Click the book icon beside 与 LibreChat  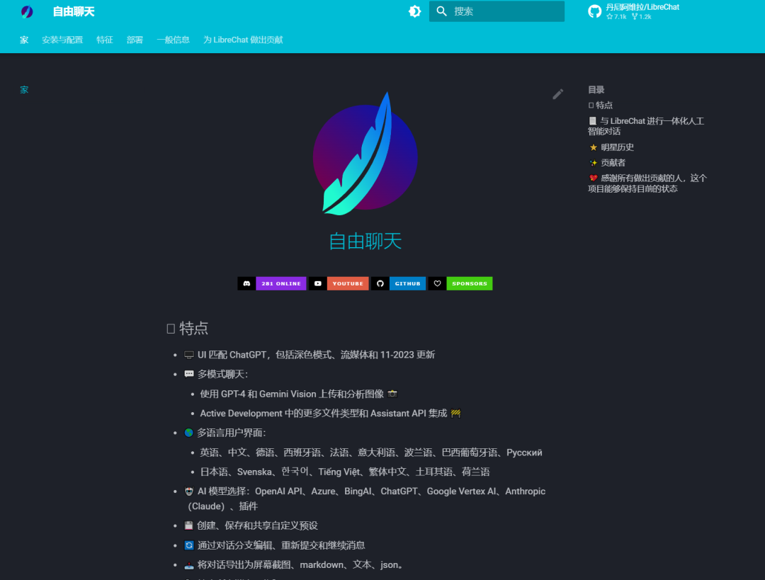(x=593, y=121)
